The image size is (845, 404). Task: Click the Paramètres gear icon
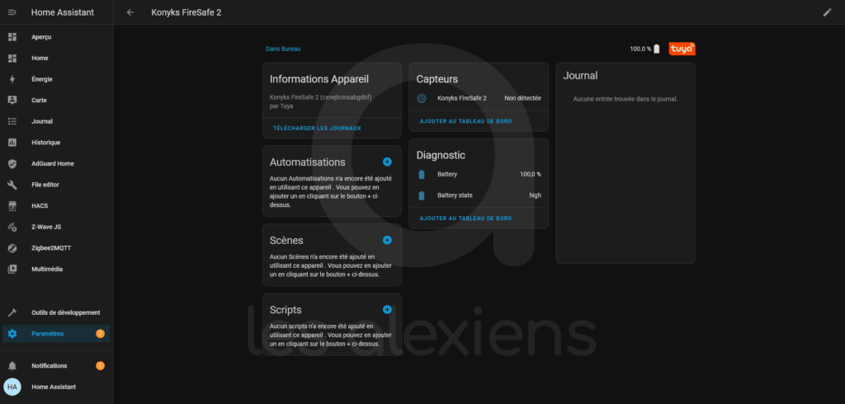coord(12,333)
